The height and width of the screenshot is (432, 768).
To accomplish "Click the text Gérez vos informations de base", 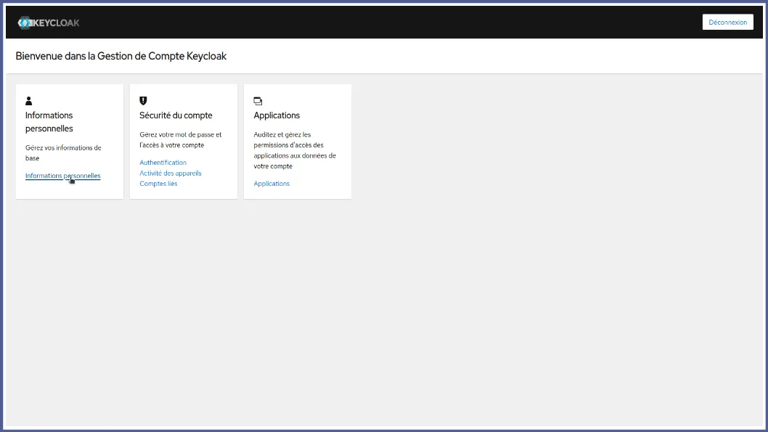I will coord(63,152).
